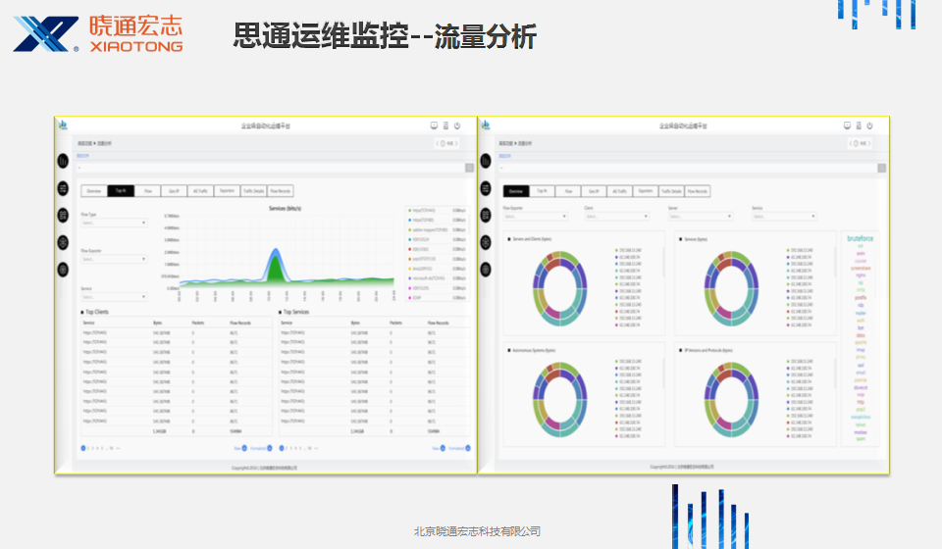The height and width of the screenshot is (549, 942).
Task: Open the Traffic Details tab in the right dashboard
Action: point(672,191)
